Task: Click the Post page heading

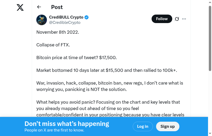Action: pos(57,7)
